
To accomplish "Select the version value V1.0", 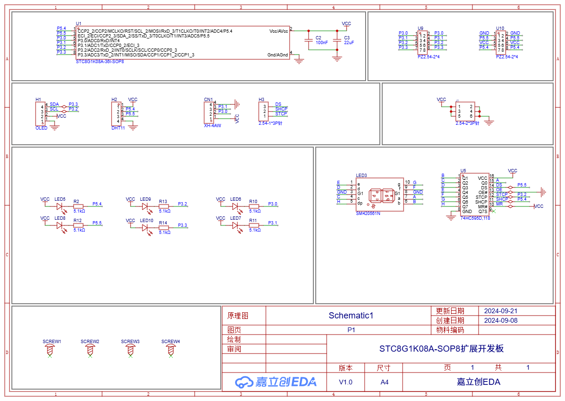I will pos(346,382).
